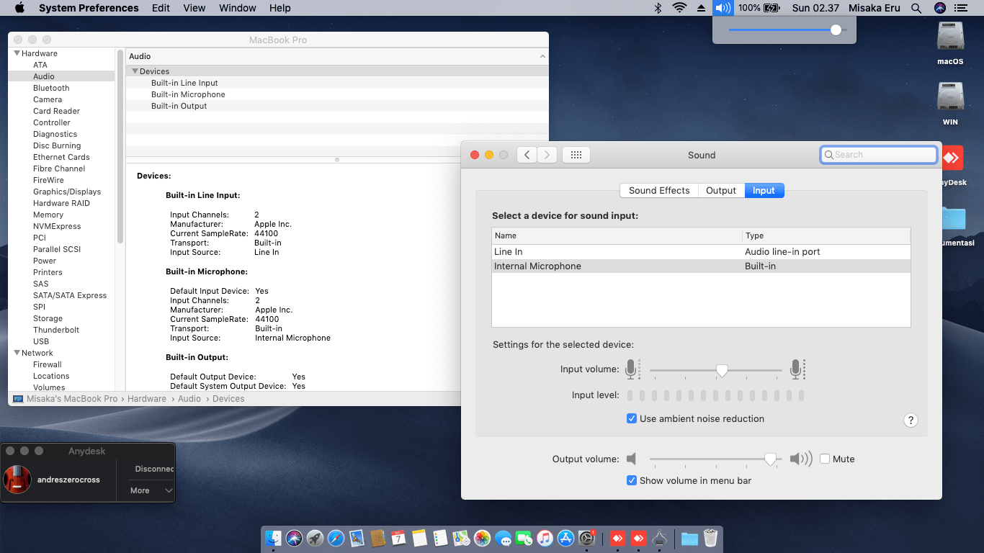
Task: Open Calendar in the Dock
Action: 399,538
